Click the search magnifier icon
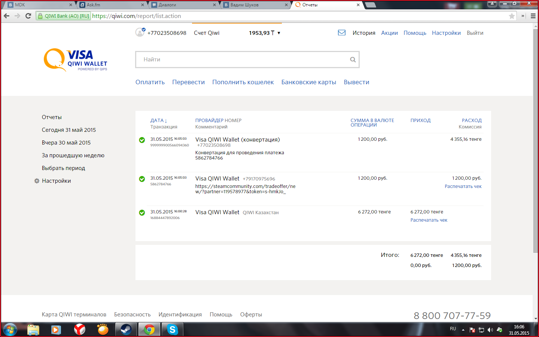The height and width of the screenshot is (337, 539). pyautogui.click(x=353, y=60)
